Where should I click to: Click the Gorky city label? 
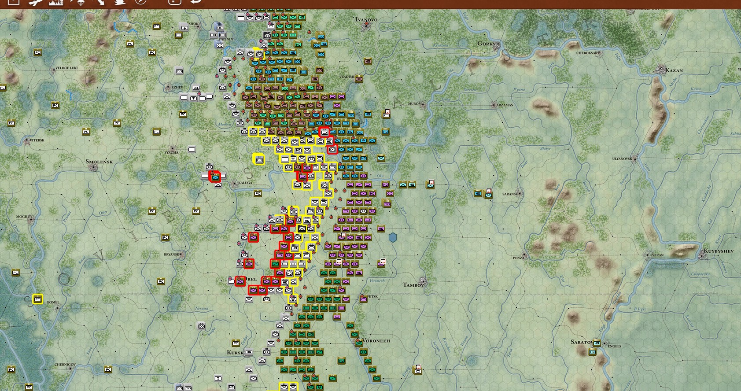(487, 44)
